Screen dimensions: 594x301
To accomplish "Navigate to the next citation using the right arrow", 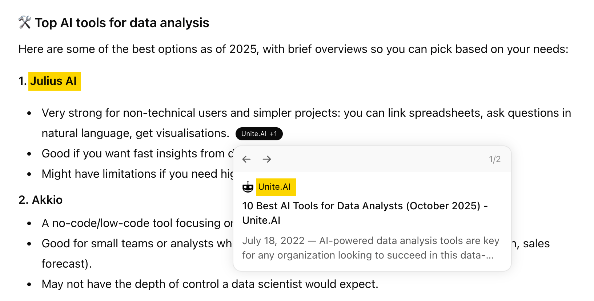I will point(267,159).
